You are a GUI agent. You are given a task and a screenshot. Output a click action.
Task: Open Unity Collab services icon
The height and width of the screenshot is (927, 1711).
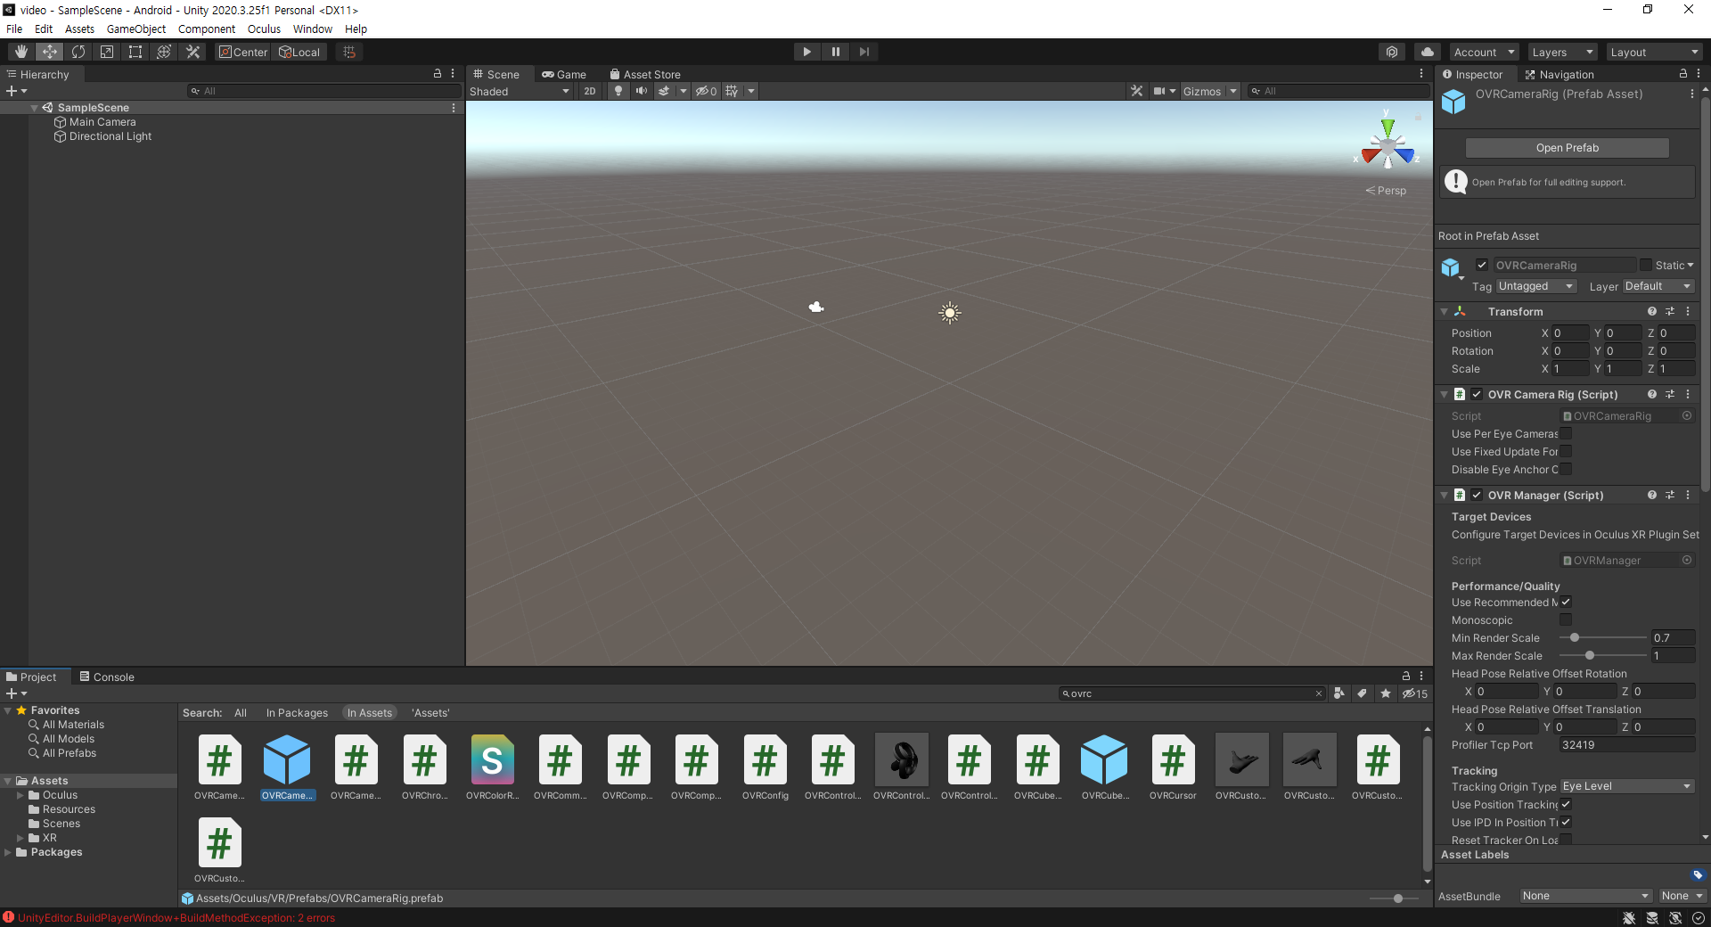point(1392,52)
